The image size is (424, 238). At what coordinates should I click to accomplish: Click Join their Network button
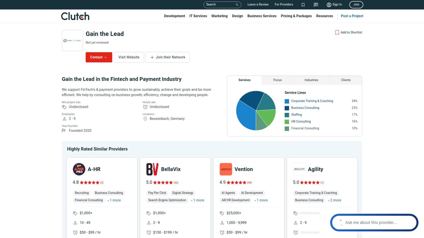click(167, 57)
